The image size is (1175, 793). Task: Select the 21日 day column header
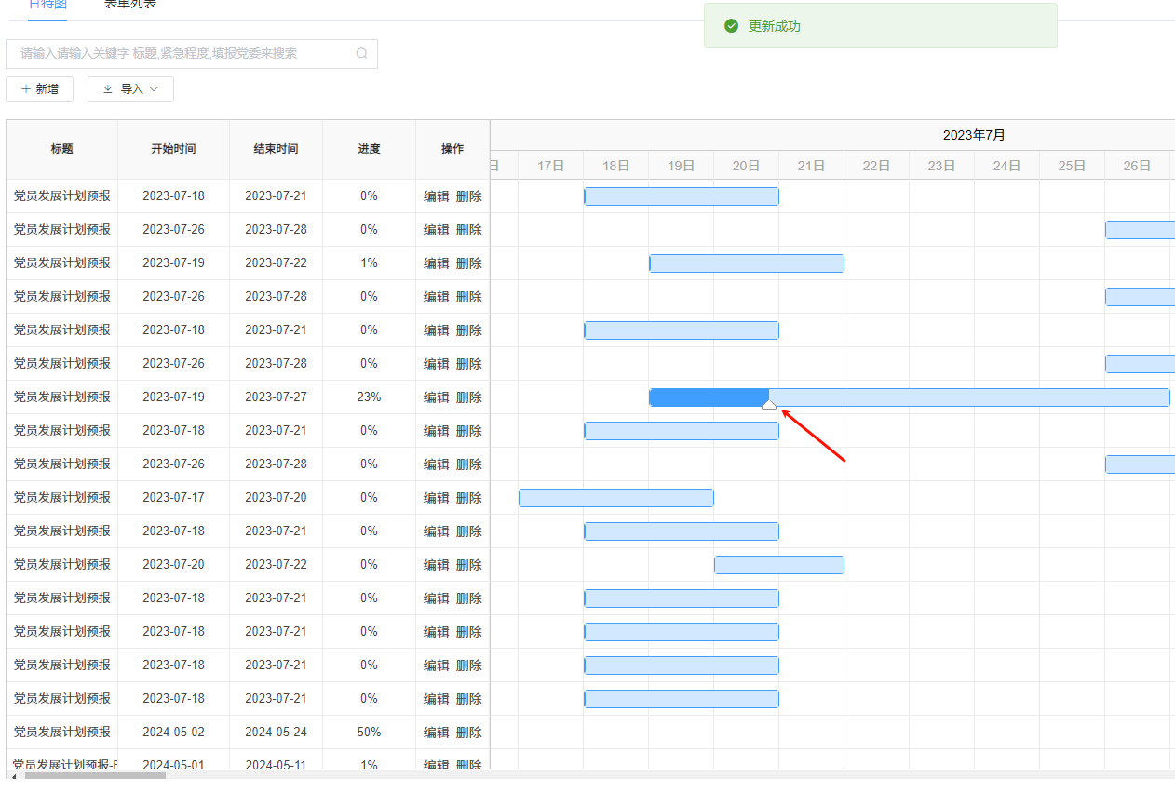point(812,166)
